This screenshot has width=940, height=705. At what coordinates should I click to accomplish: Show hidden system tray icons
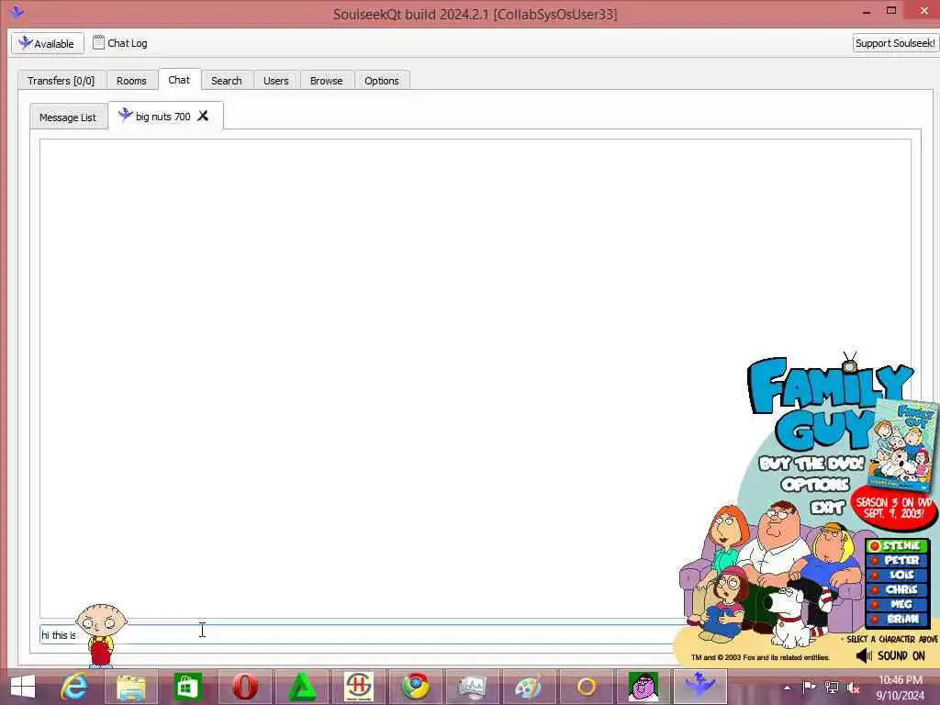pos(787,688)
